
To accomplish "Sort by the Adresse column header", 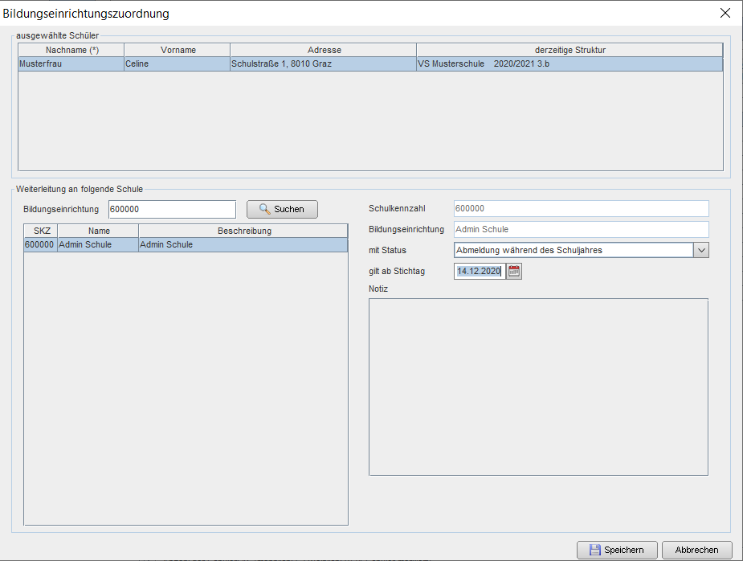I will point(323,50).
